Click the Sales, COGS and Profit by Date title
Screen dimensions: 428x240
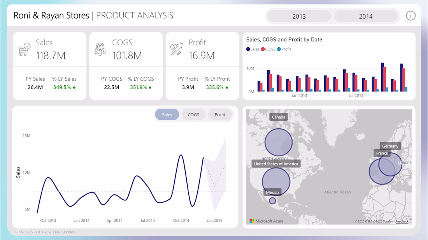tap(284, 40)
